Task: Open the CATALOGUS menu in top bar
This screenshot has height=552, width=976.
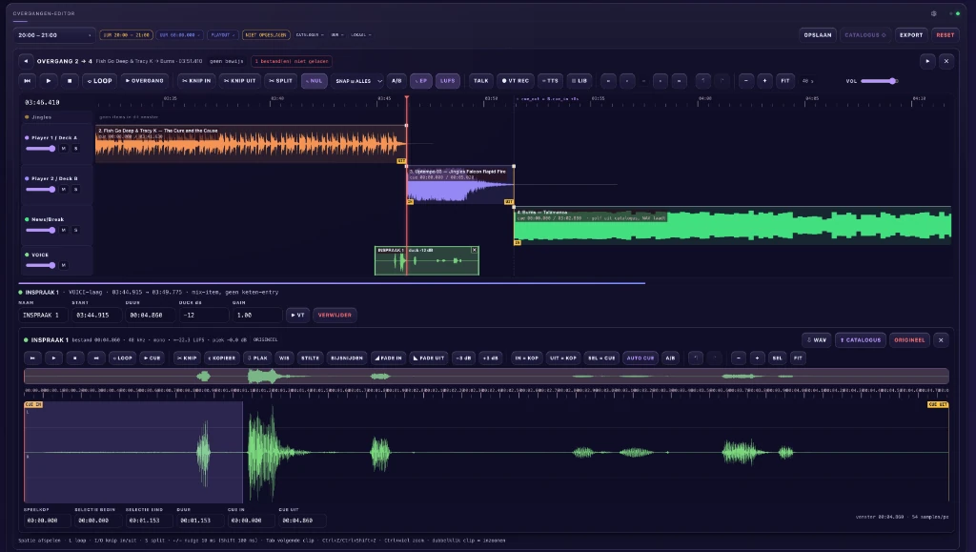Action: (x=310, y=35)
